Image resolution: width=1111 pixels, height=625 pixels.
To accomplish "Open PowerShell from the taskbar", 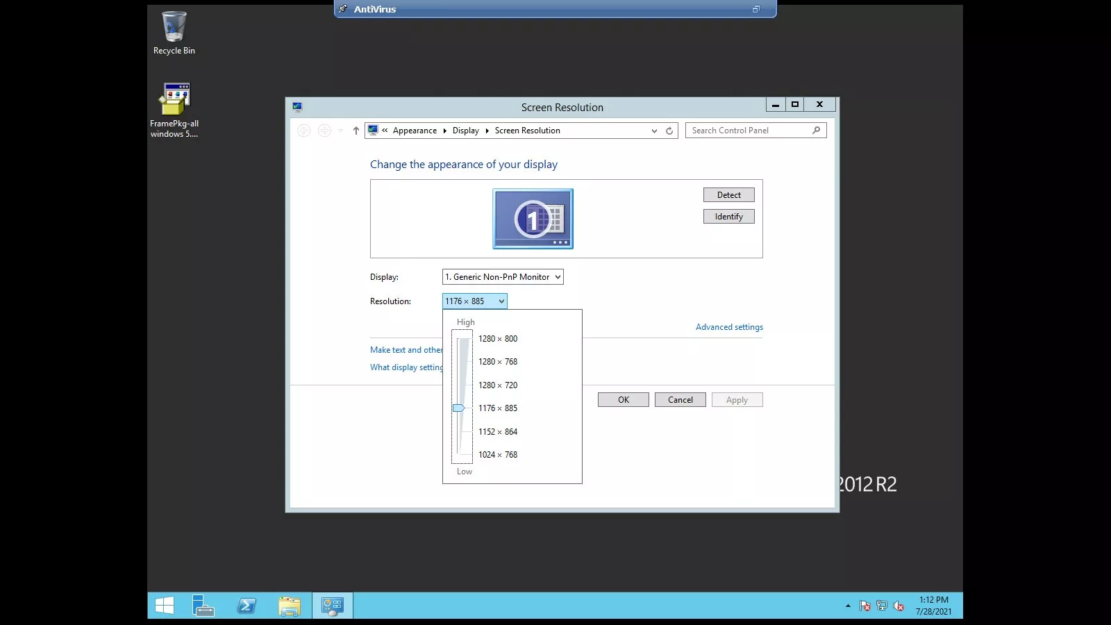I will tap(247, 606).
